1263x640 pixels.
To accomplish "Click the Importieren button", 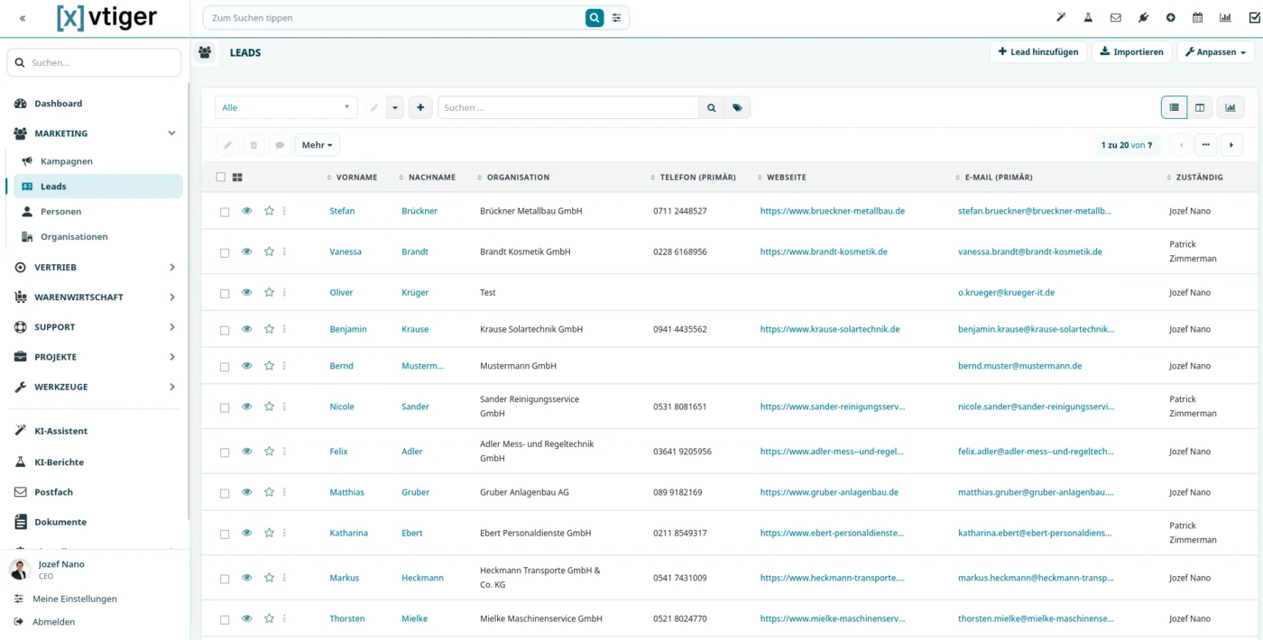I will 1131,52.
